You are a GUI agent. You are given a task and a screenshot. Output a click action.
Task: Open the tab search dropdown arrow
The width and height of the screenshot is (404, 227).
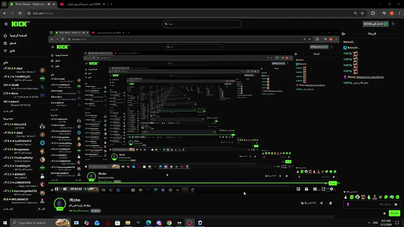[4, 4]
